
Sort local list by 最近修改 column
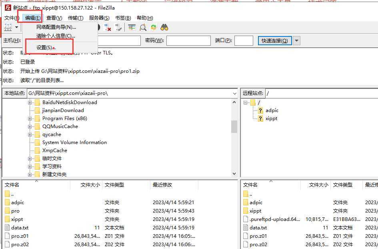[x=174, y=185]
